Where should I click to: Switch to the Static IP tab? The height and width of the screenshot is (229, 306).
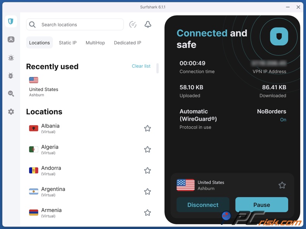tap(68, 43)
